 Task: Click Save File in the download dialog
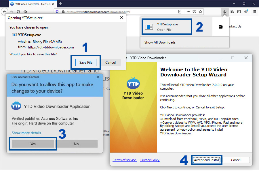pyautogui.click(x=86, y=62)
